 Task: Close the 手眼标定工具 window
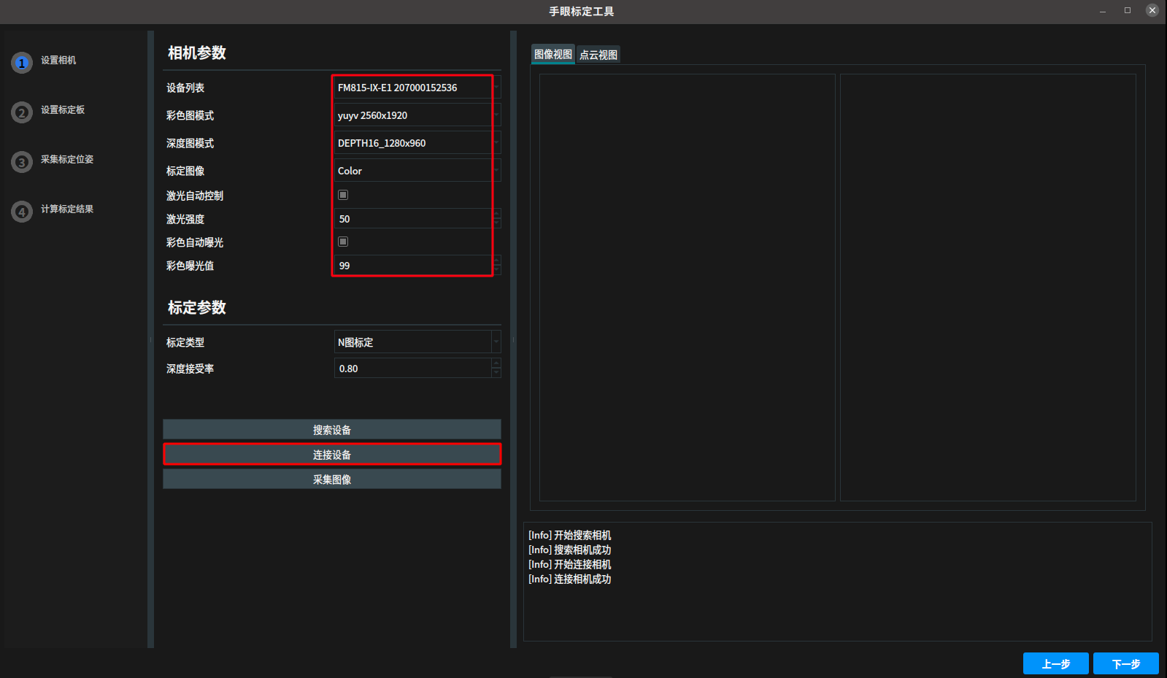(1152, 10)
